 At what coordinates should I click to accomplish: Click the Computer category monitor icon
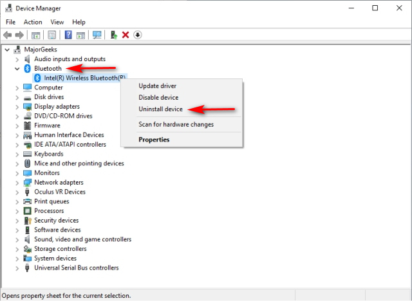tap(27, 87)
